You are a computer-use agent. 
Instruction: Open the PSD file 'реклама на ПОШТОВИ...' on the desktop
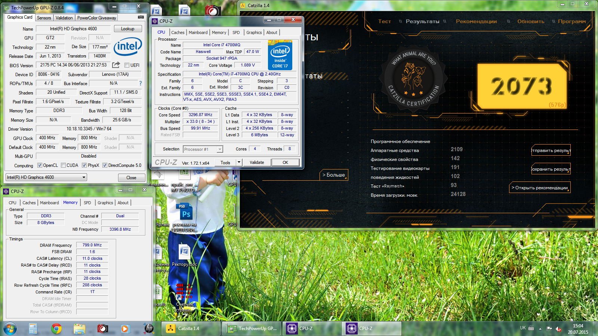point(184,218)
